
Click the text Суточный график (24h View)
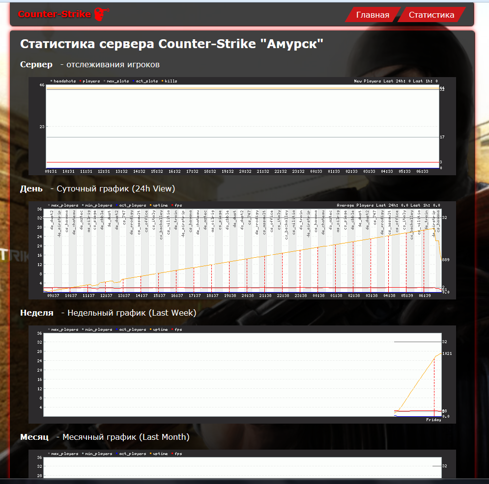(115, 189)
